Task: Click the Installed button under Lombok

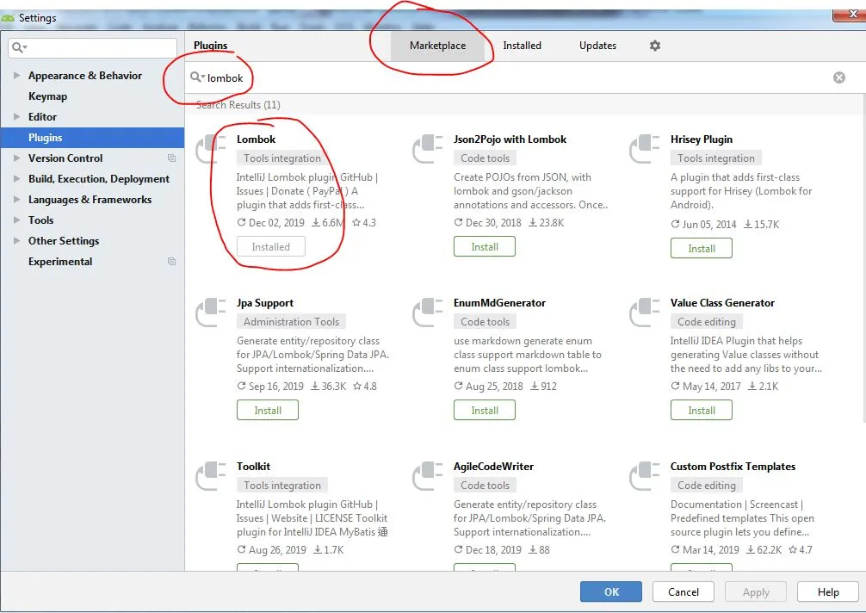Action: pyautogui.click(x=270, y=247)
